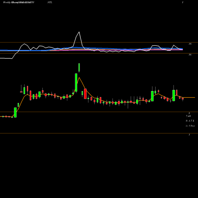Screen dimensions: 198x198
Task: Click the "1.7 X" volume text
Action: click(191, 121)
